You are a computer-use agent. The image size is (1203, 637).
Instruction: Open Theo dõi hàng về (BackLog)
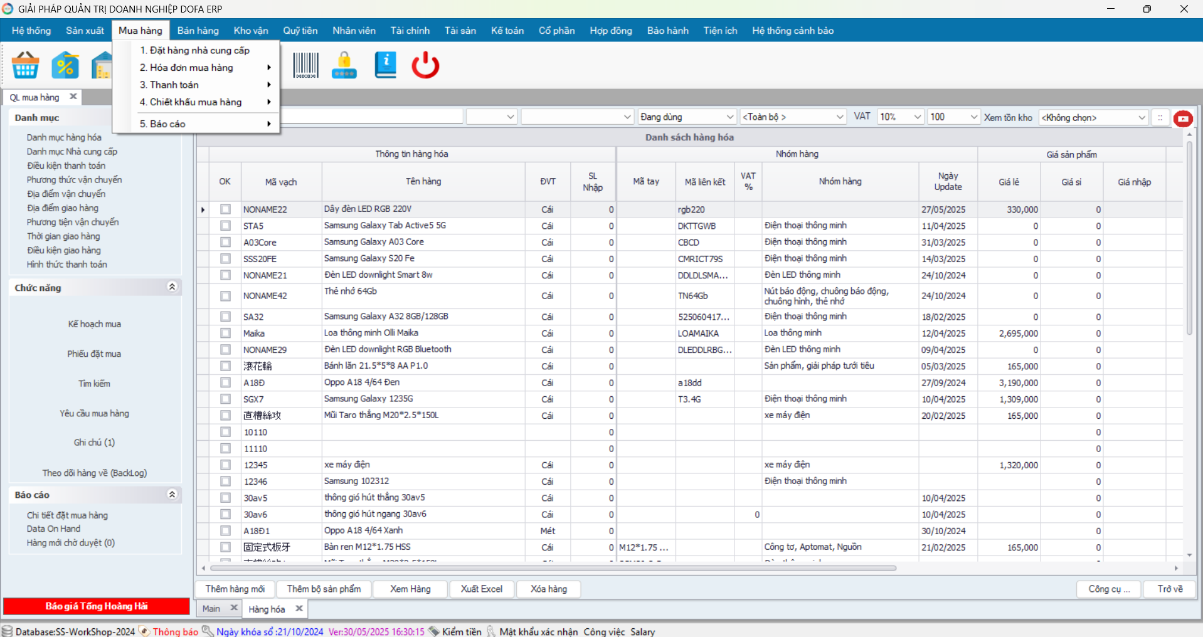tap(95, 473)
